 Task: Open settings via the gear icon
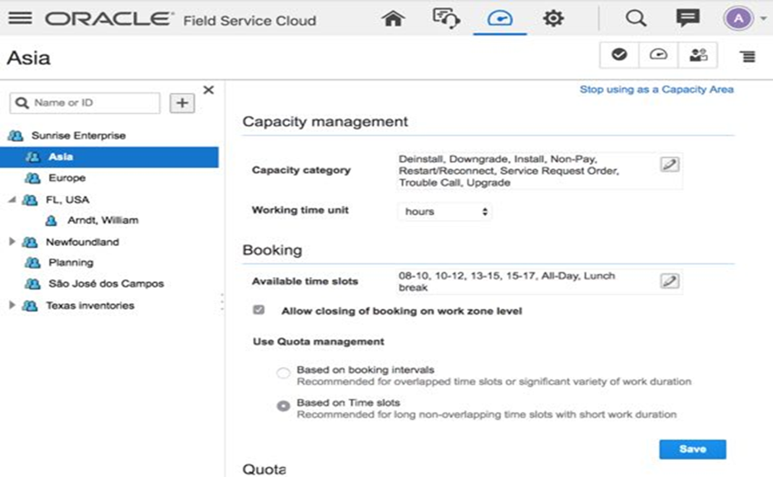tap(553, 19)
